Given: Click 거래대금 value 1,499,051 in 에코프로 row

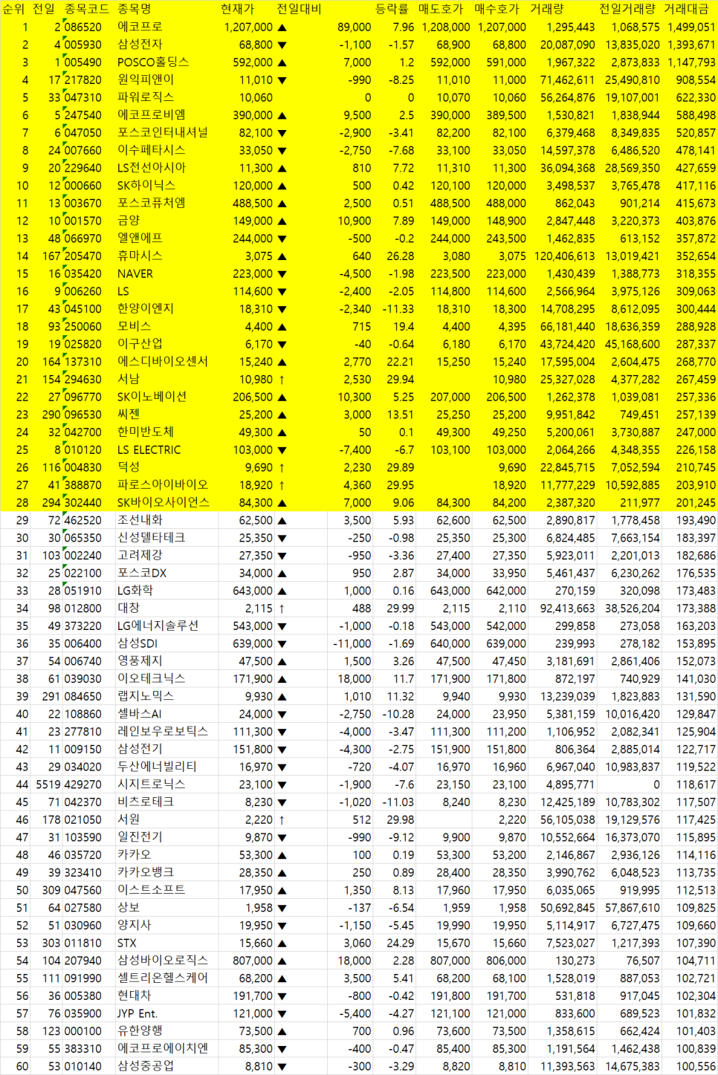Looking at the screenshot, I should [691, 27].
